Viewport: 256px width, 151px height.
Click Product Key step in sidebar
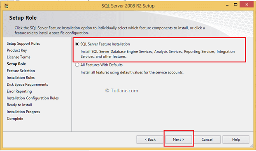point(17,50)
